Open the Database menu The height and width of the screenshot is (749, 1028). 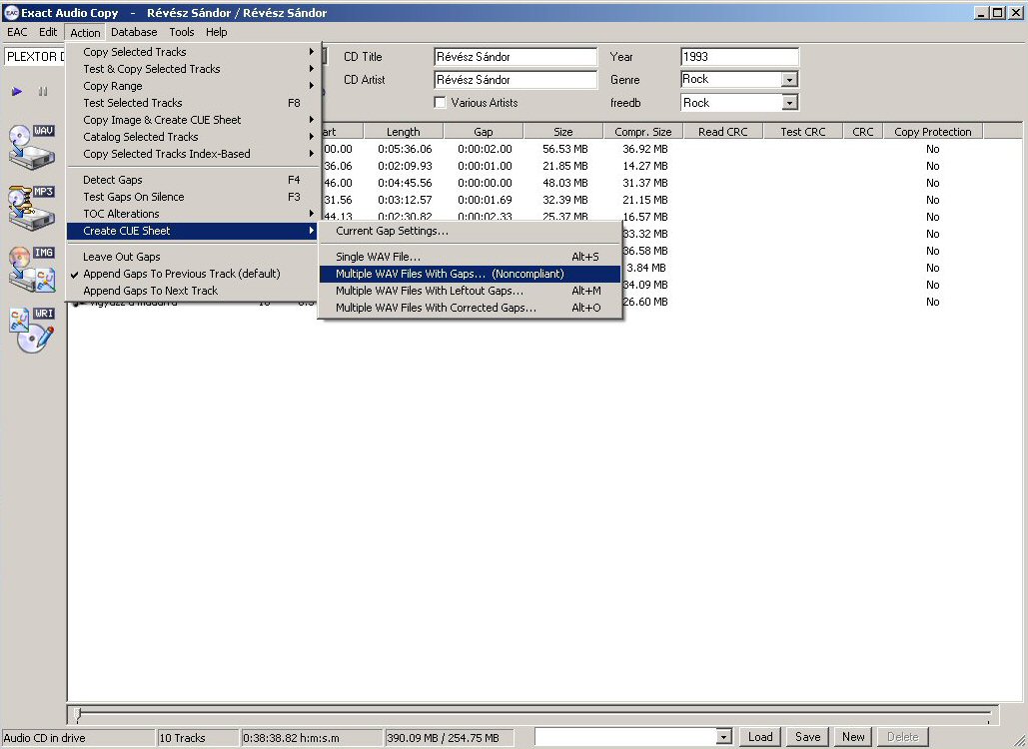[134, 32]
